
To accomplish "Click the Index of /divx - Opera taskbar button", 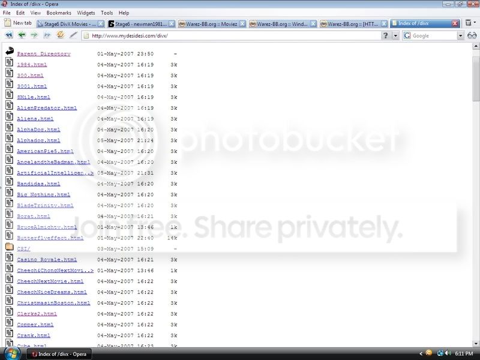I will click(x=59, y=354).
